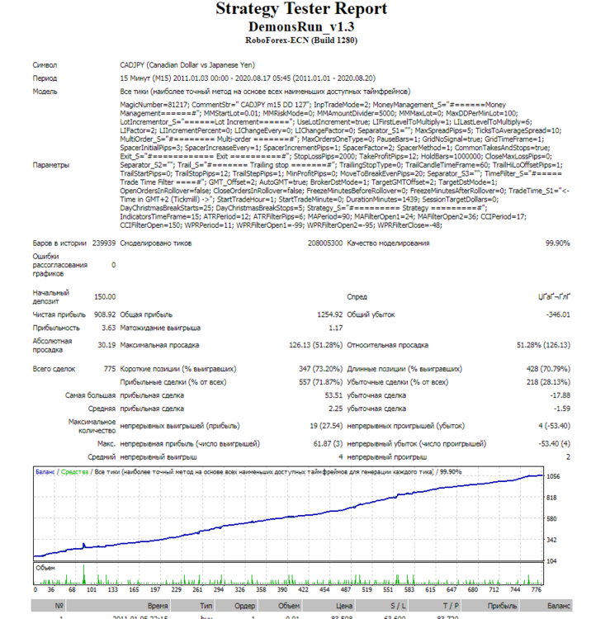This screenshot has width=591, height=619.
Task: Select the 'Время' table column header
Action: (158, 606)
